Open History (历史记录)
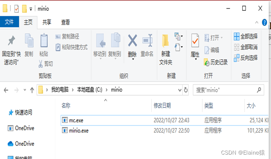Image resolution: width=271 pixels, height=159 pixels. click(216, 62)
